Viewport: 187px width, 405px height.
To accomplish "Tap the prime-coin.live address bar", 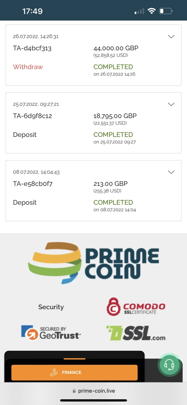I will tap(96, 391).
